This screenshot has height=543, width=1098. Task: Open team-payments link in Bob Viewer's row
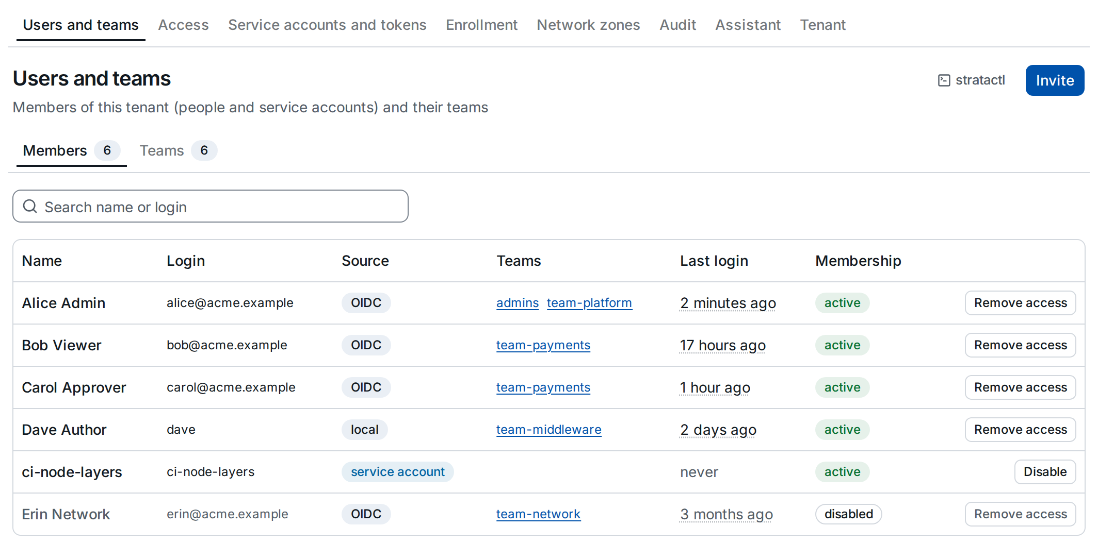tap(543, 345)
